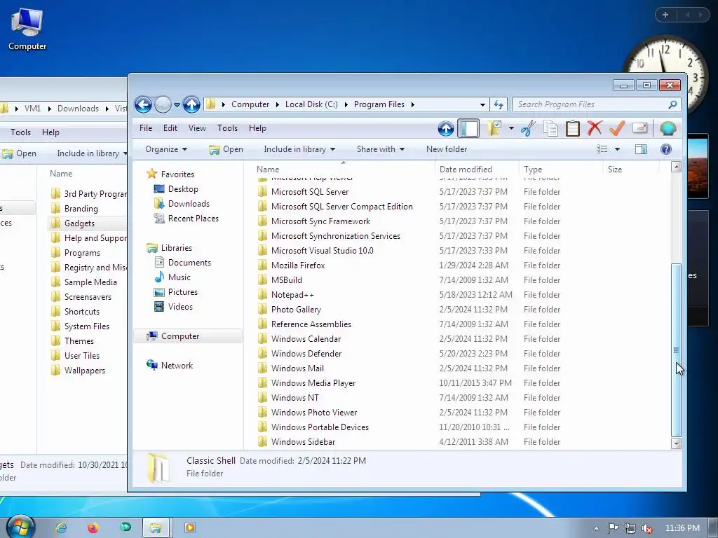The width and height of the screenshot is (718, 538).
Task: Click the Copy toolbar icon
Action: pos(550,129)
